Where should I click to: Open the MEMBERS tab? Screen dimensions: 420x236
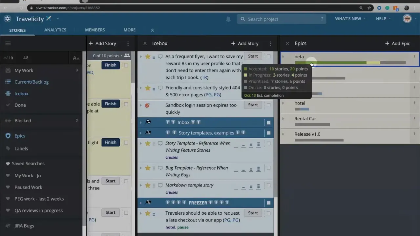coord(95,30)
